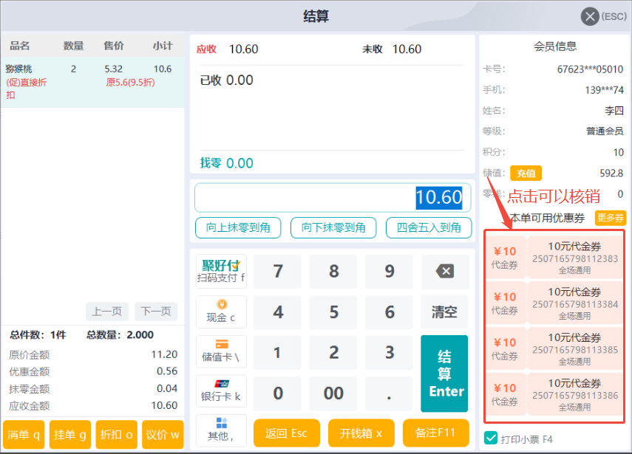This screenshot has height=454, width=632.
Task: Click 抹零金额 0.04 value
Action: pyautogui.click(x=167, y=388)
